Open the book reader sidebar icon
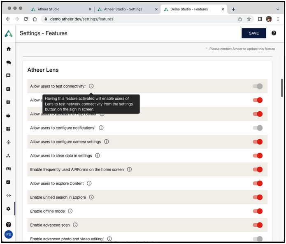 point(8,115)
